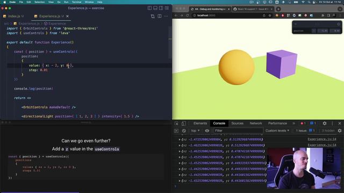The height and width of the screenshot is (193, 344).
Task: Toggle the browser side panel icon
Action: point(328,16)
